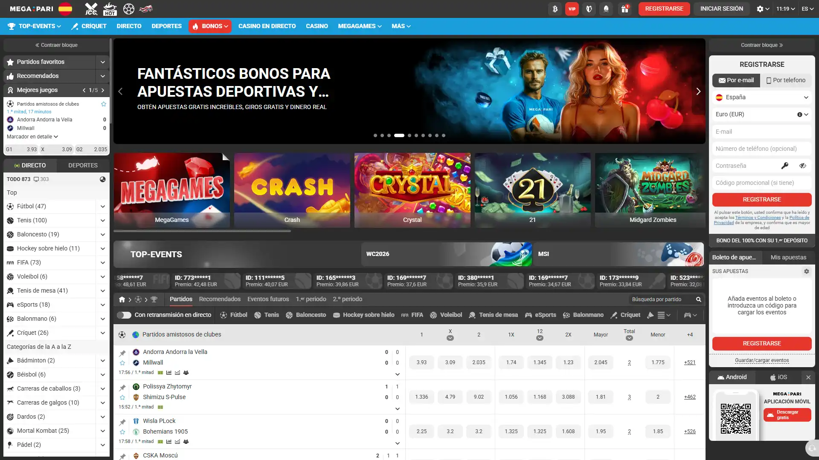Click the globe icon beside TODO 873
The image size is (819, 460).
point(103,179)
